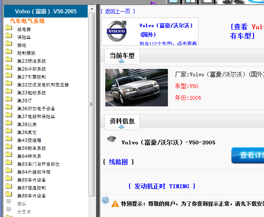Open the 集85车内设备 folder icon
The height and width of the screenshot is (217, 264).
coord(9,178)
